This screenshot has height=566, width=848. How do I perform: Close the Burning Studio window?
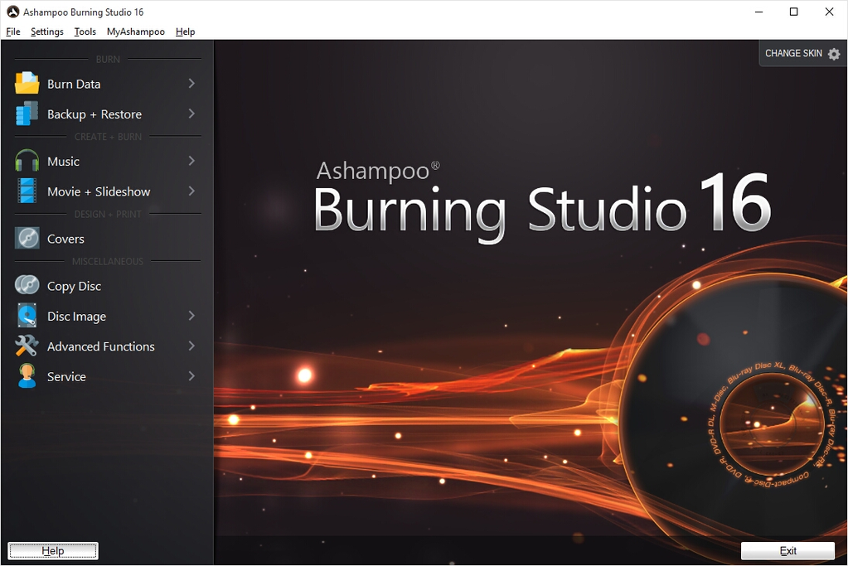click(829, 12)
